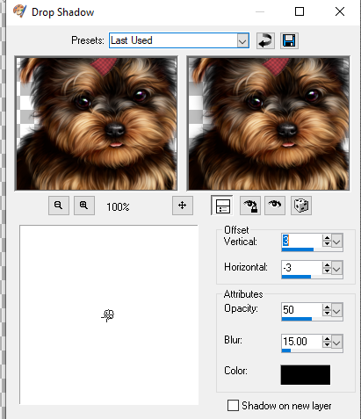The height and width of the screenshot is (419, 361).
Task: Click the Opacity value input field
Action: tap(301, 310)
